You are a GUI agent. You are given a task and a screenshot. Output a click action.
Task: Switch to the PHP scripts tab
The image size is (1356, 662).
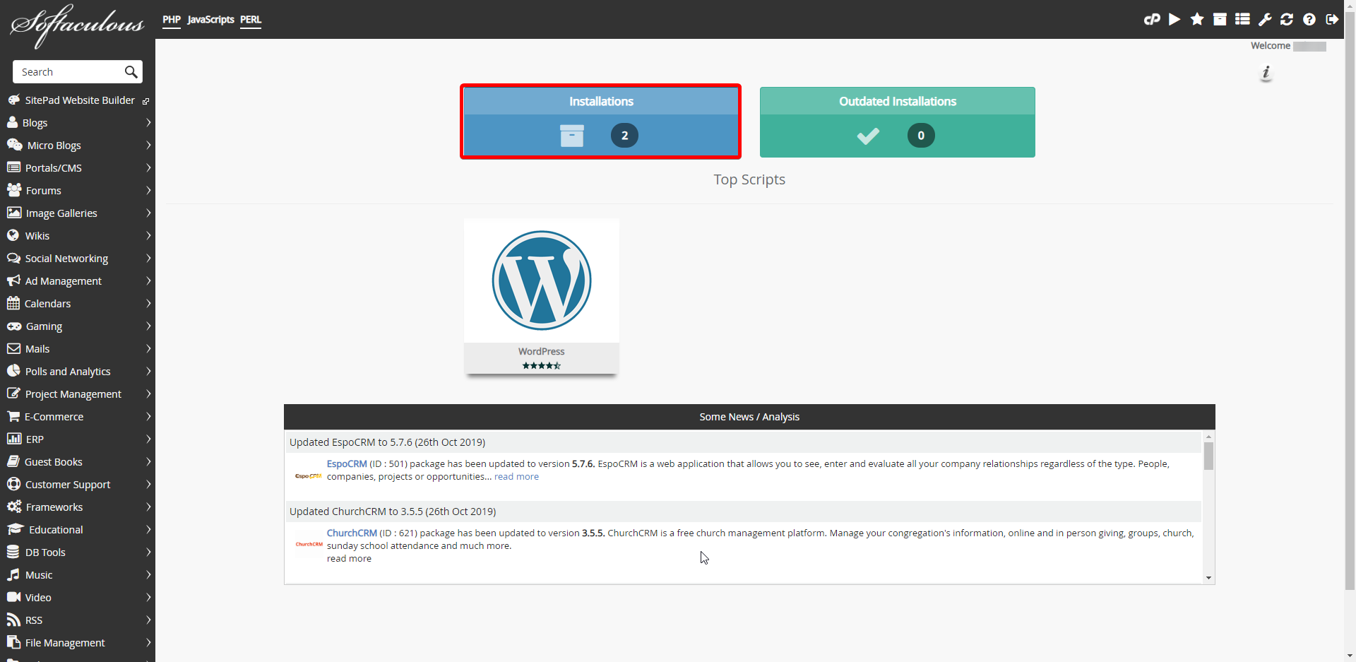[x=172, y=20]
